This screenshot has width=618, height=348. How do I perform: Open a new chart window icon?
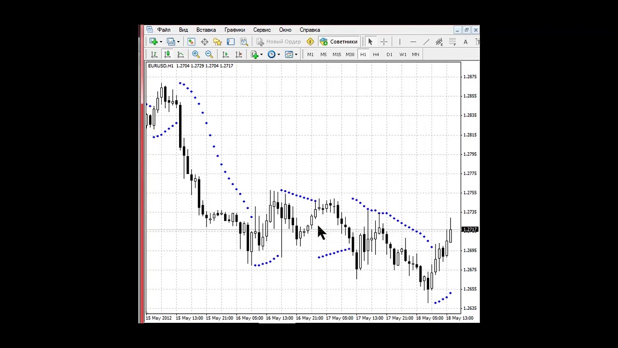pos(154,42)
